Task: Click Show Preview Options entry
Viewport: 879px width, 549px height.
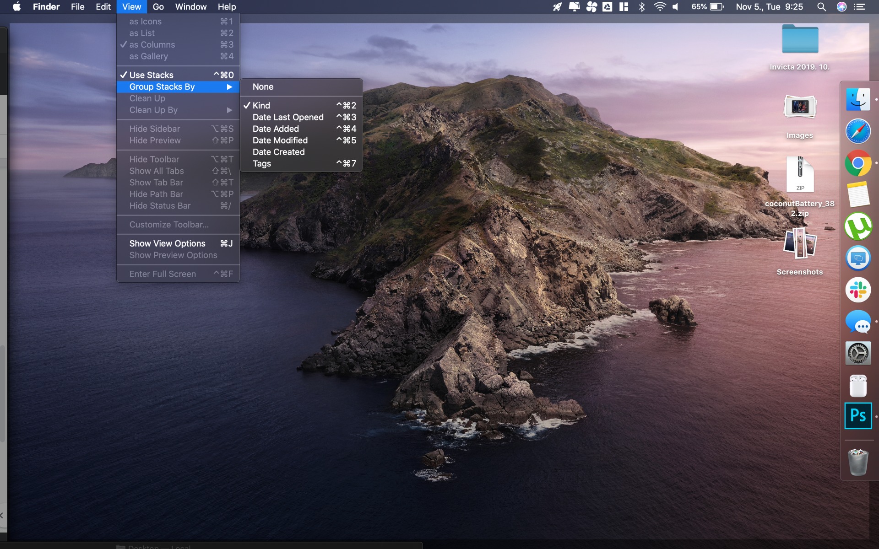Action: point(178,255)
